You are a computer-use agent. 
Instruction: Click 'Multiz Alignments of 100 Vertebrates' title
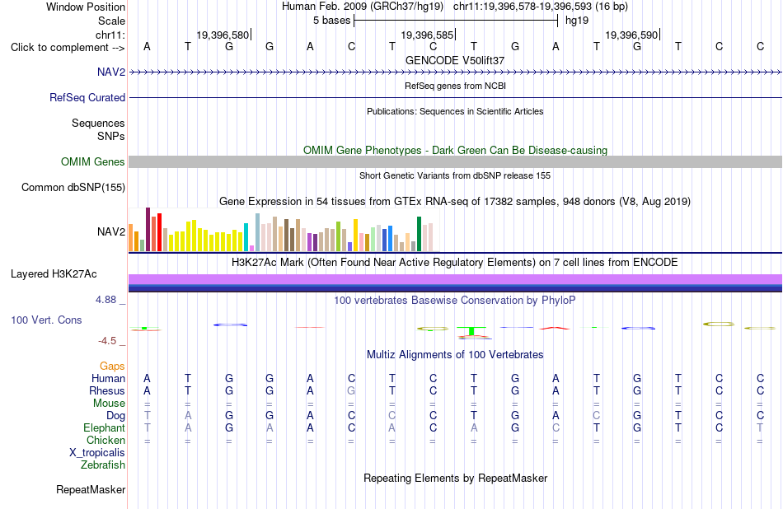point(455,355)
